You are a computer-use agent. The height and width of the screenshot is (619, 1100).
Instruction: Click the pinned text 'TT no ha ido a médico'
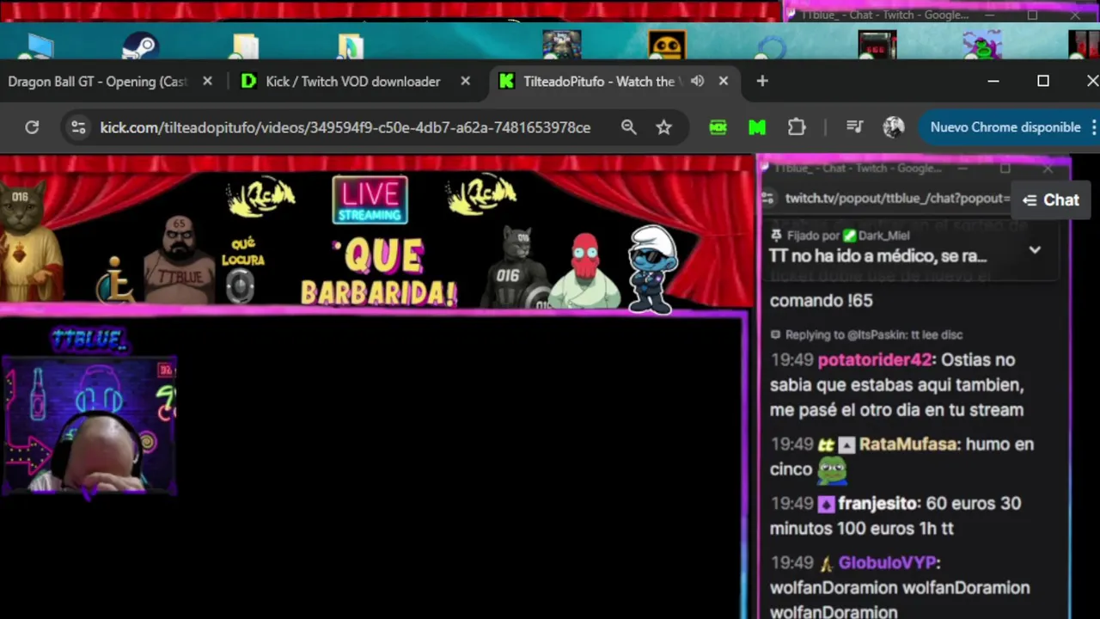tap(877, 256)
